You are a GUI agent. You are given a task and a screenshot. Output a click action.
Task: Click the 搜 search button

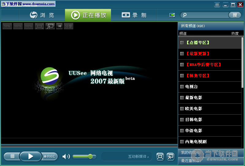(235, 15)
